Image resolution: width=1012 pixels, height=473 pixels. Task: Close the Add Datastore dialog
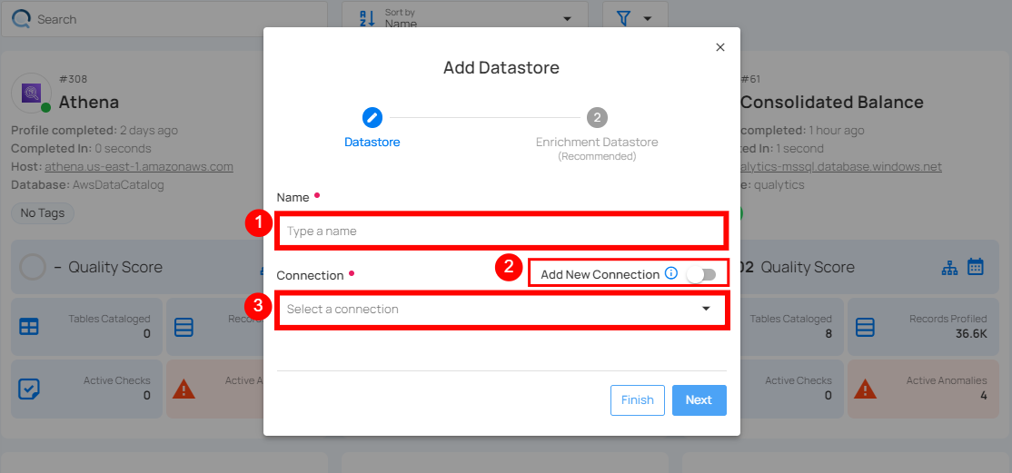(x=720, y=47)
